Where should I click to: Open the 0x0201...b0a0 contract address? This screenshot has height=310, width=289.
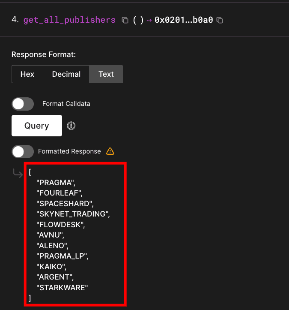tap(184, 20)
